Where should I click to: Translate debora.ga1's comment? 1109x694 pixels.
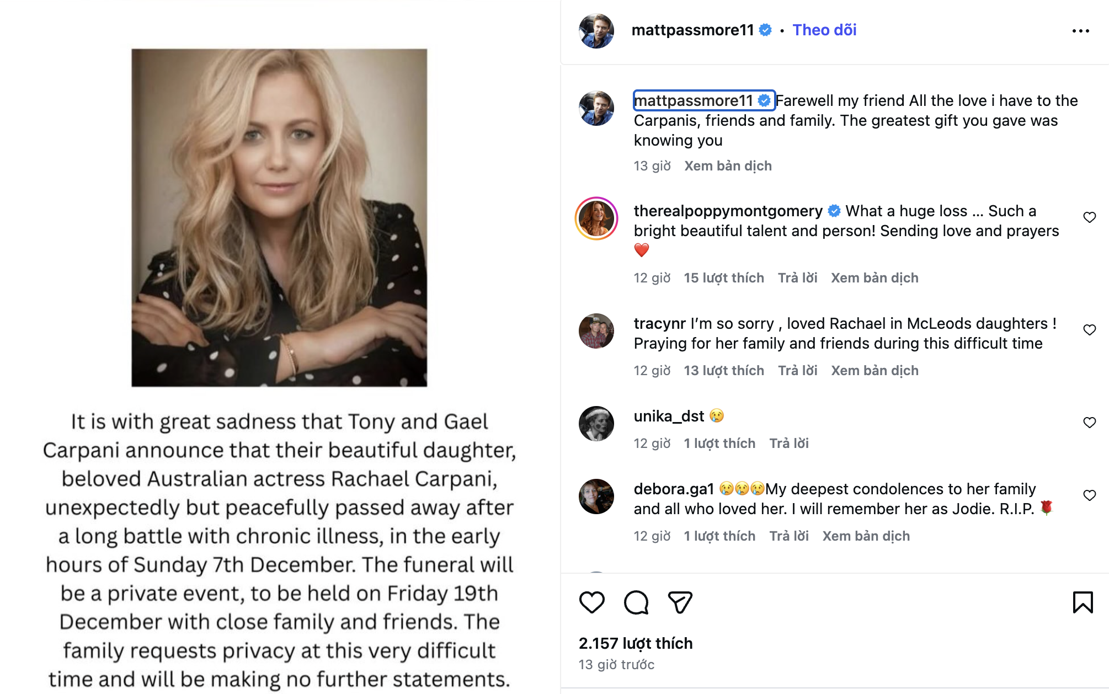866,536
